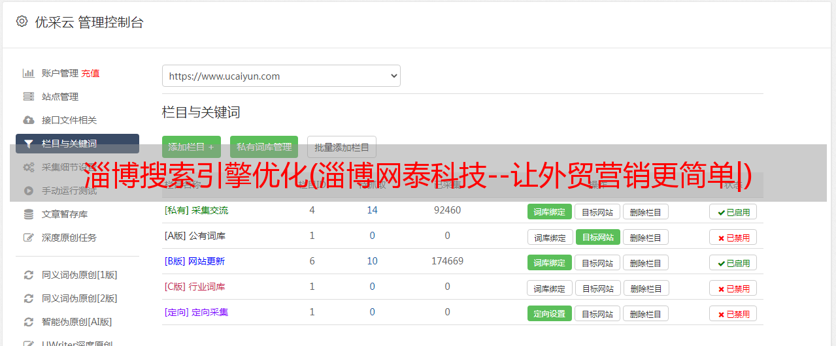Image resolution: width=836 pixels, height=346 pixels.
Task: Click the 批量添加栏目 button
Action: [x=342, y=147]
